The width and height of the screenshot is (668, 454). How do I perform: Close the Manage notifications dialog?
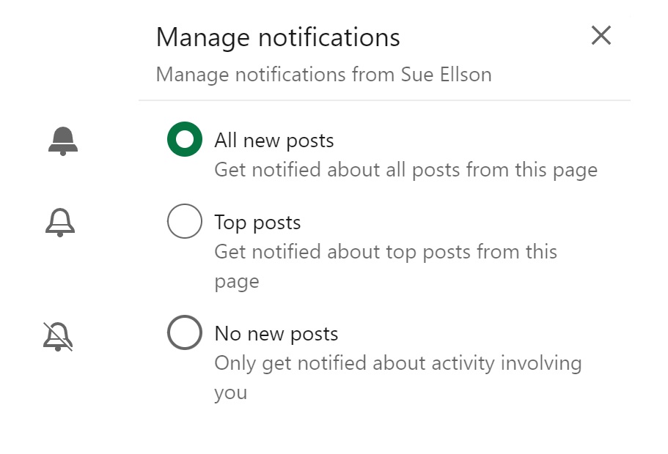pos(601,35)
